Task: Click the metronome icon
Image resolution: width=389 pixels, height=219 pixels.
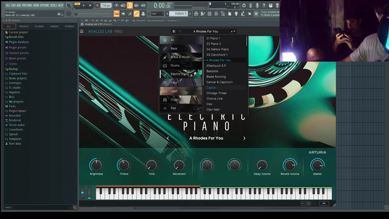Action: point(117,5)
